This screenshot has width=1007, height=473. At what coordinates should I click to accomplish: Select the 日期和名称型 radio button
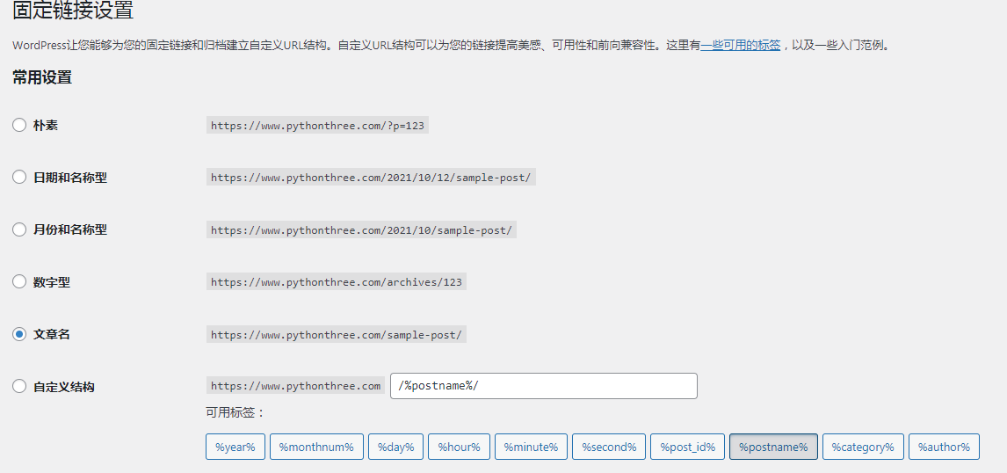click(19, 177)
